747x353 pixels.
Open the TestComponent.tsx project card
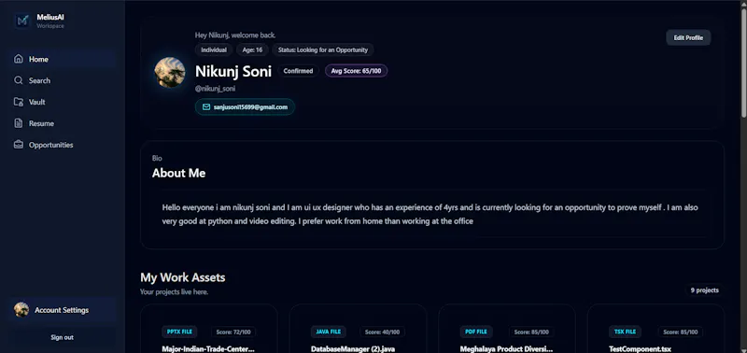[656, 329]
